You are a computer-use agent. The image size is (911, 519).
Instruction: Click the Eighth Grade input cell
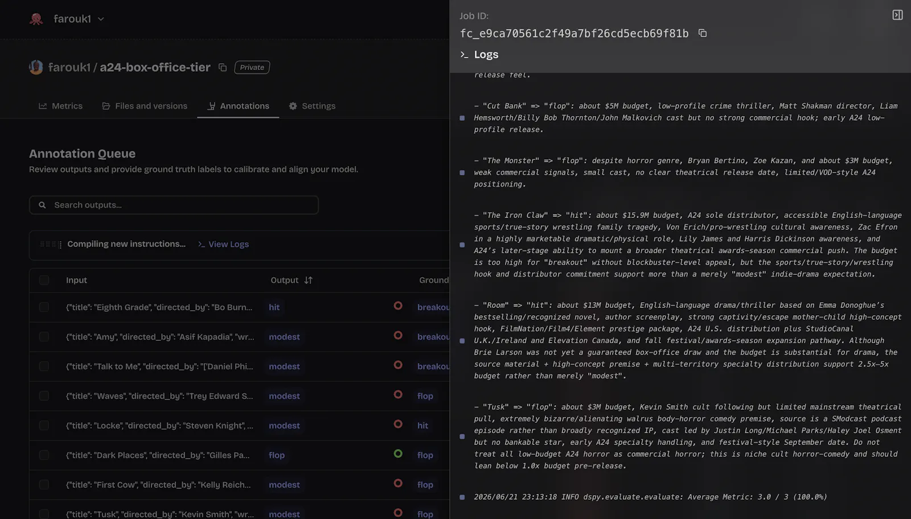coord(159,307)
